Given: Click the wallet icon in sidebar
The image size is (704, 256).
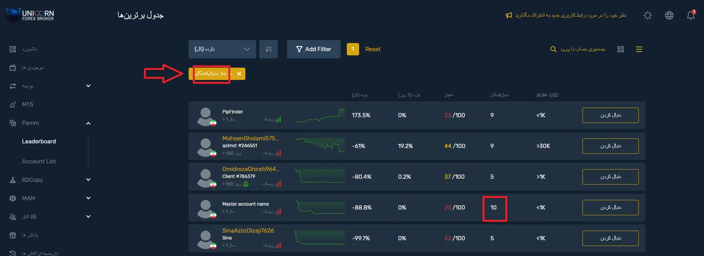Looking at the screenshot, I should click(13, 68).
